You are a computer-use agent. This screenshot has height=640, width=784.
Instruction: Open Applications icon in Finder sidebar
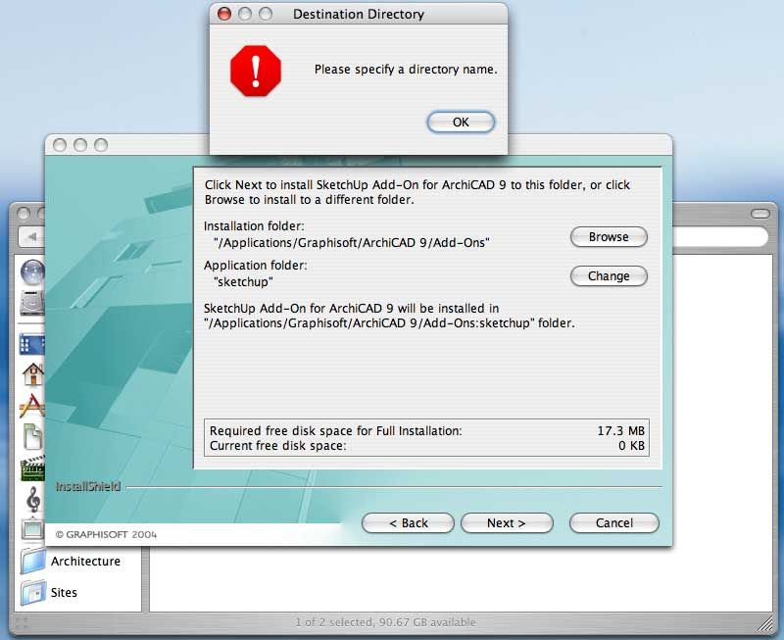tap(33, 406)
